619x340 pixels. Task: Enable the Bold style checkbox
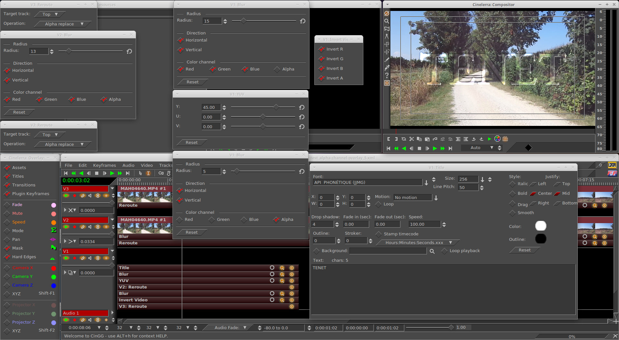click(512, 194)
